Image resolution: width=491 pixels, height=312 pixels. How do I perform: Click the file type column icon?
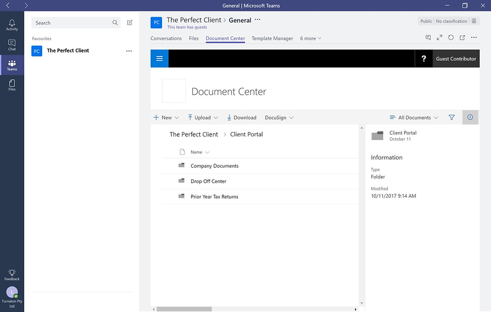coord(182,152)
